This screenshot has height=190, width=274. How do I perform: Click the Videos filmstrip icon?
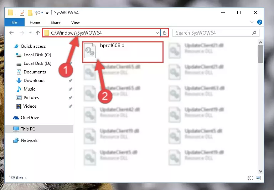(x=19, y=106)
